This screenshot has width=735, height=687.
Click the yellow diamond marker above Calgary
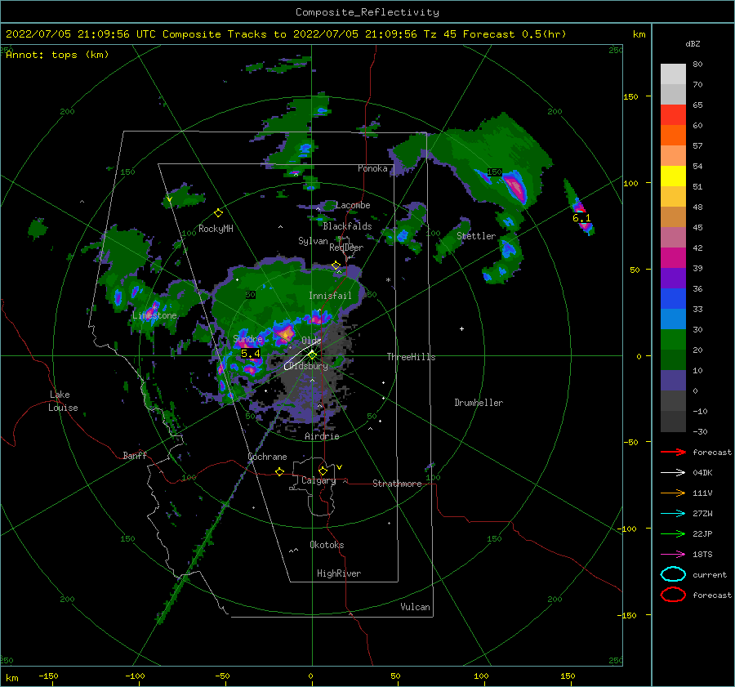point(323,471)
